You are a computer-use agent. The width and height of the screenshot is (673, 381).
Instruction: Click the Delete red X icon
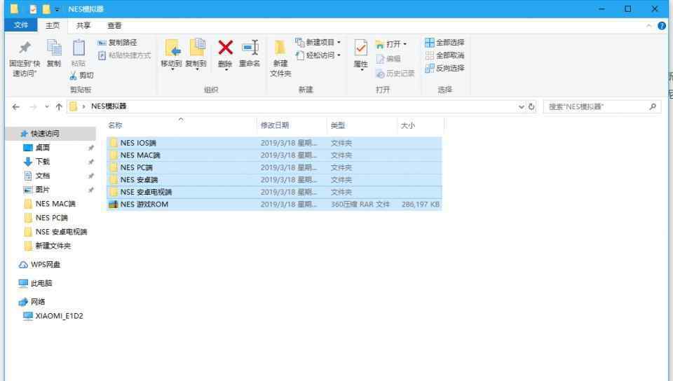(x=225, y=49)
